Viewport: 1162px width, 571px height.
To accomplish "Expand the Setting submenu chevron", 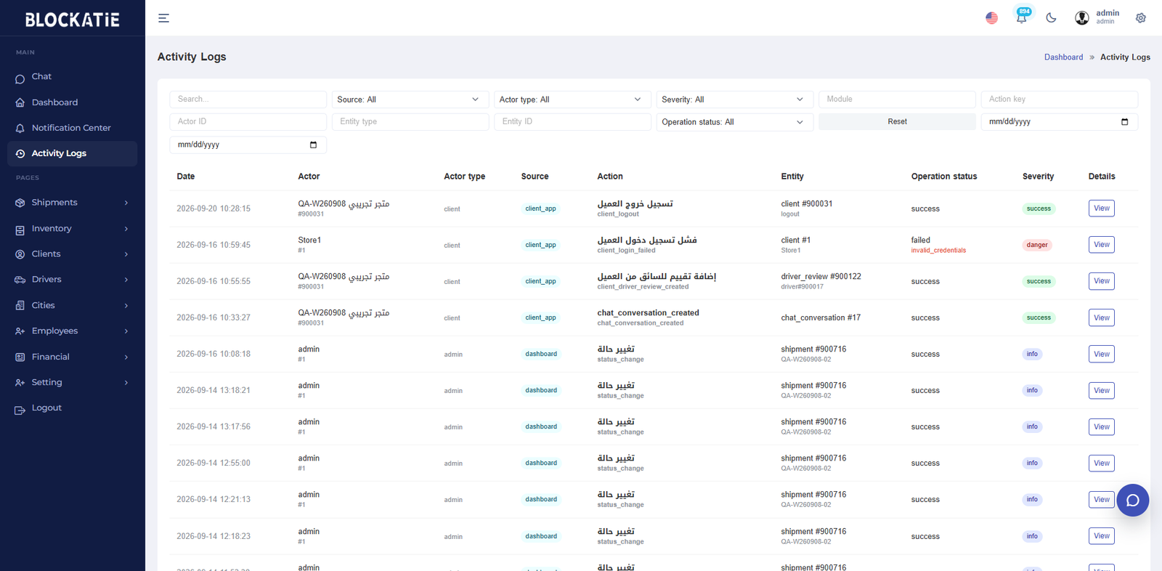I will (126, 383).
